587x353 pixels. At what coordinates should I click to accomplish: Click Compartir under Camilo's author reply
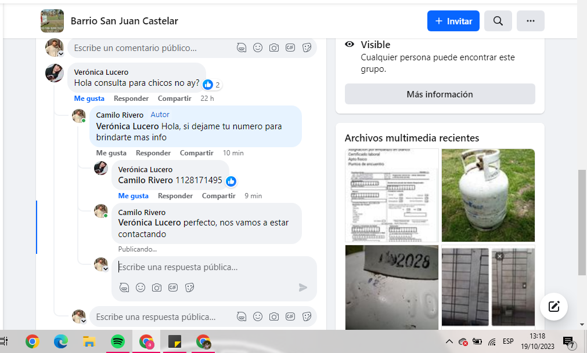tap(197, 153)
